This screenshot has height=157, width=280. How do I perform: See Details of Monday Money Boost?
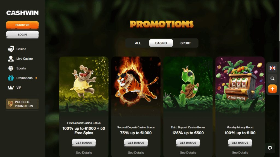click(240, 153)
